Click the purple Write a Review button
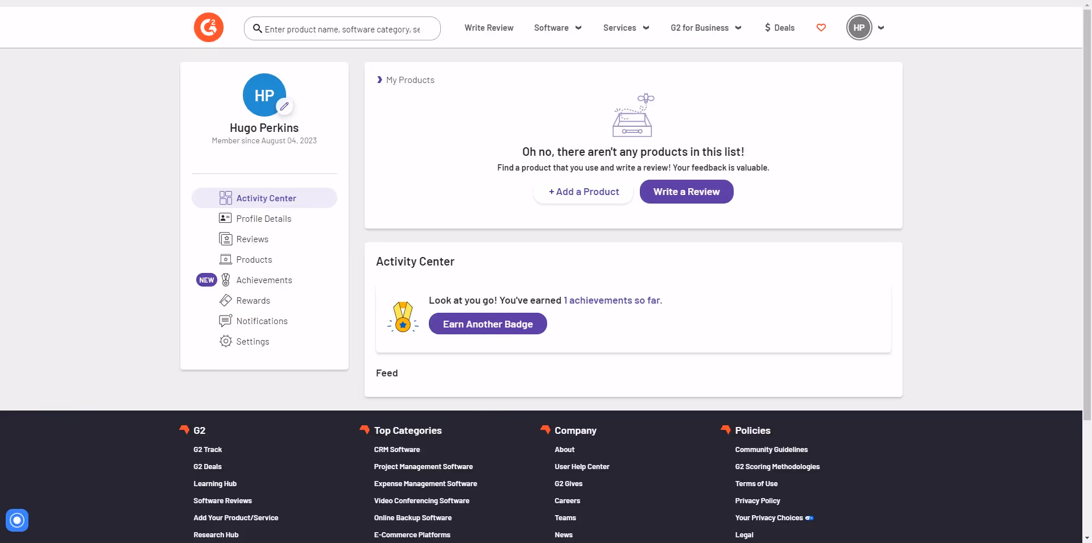This screenshot has width=1092, height=543. pos(686,192)
